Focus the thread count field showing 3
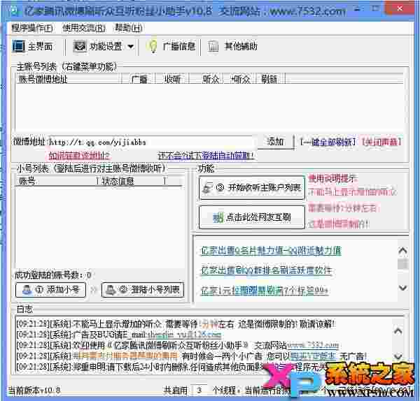The height and width of the screenshot is (401, 420). point(199,391)
